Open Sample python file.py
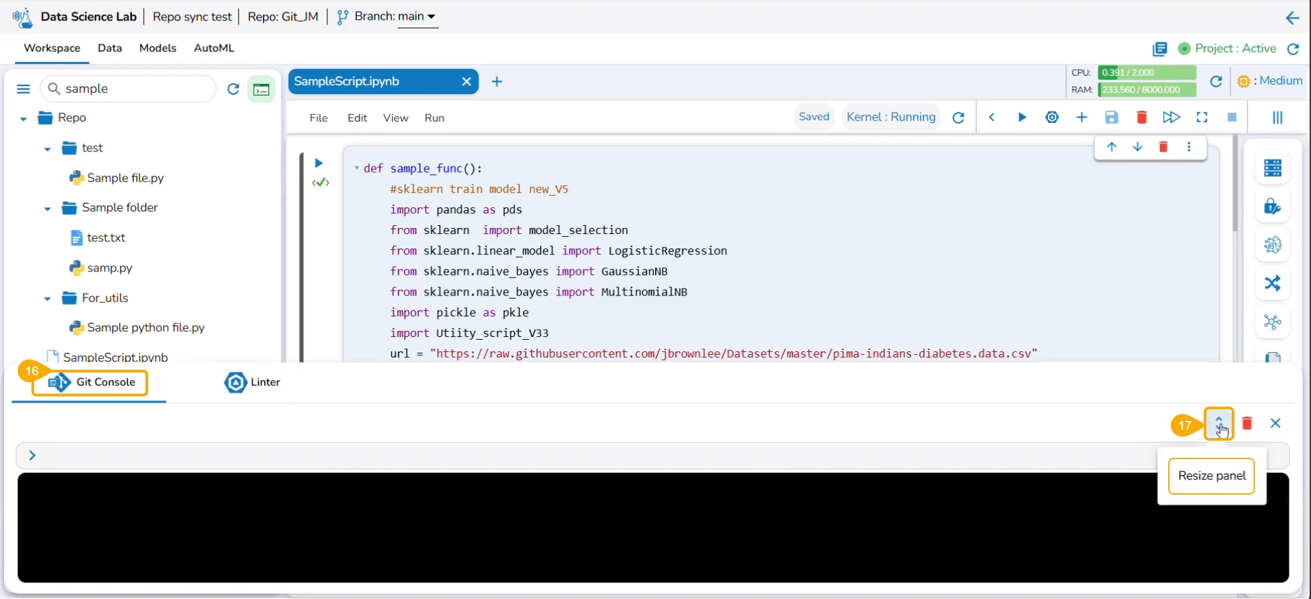The image size is (1311, 599). coord(146,328)
